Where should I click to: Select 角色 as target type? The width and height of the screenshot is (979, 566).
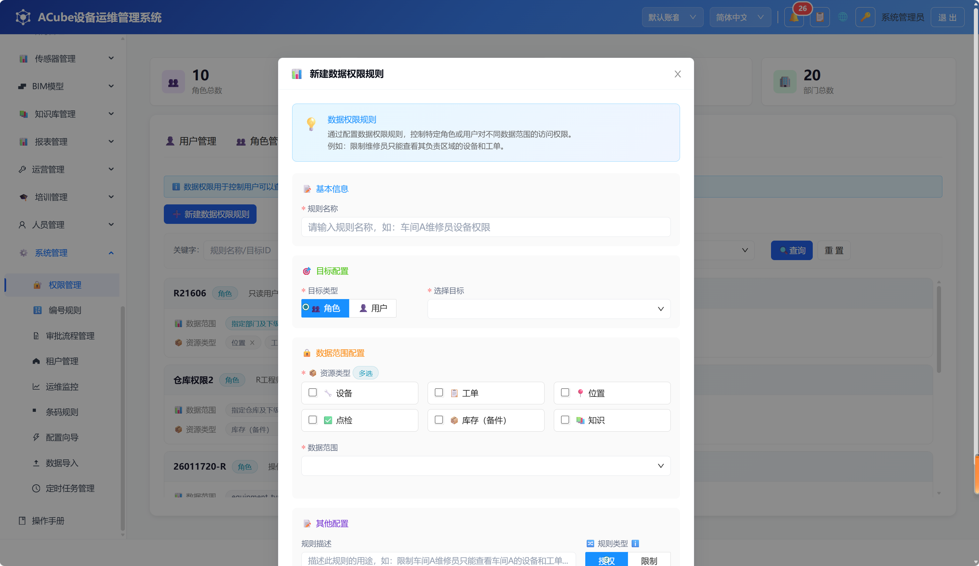click(x=325, y=308)
